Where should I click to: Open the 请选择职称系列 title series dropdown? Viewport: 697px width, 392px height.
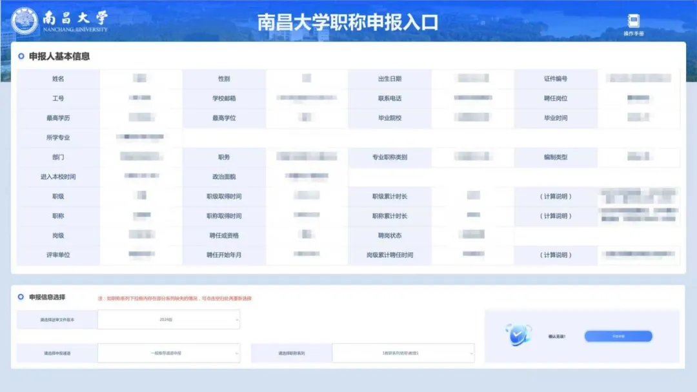(403, 353)
